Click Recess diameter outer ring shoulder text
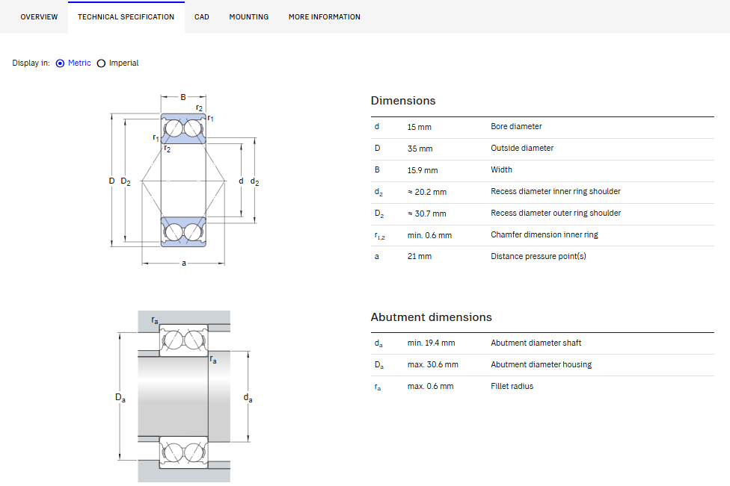The image size is (730, 486). tap(556, 214)
